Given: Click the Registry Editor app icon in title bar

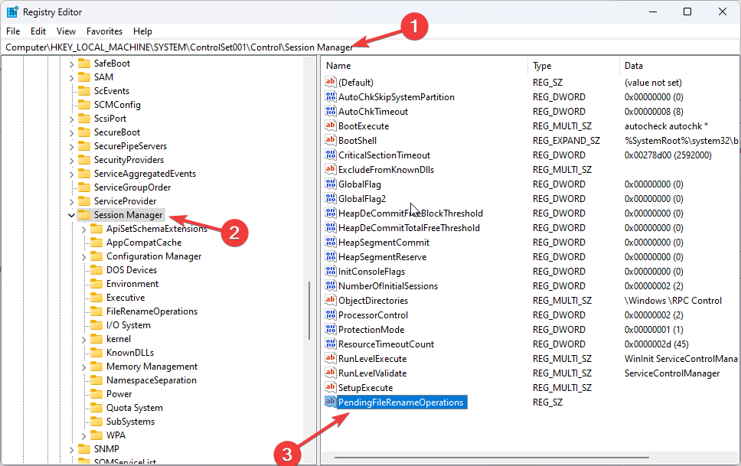Looking at the screenshot, I should (11, 11).
